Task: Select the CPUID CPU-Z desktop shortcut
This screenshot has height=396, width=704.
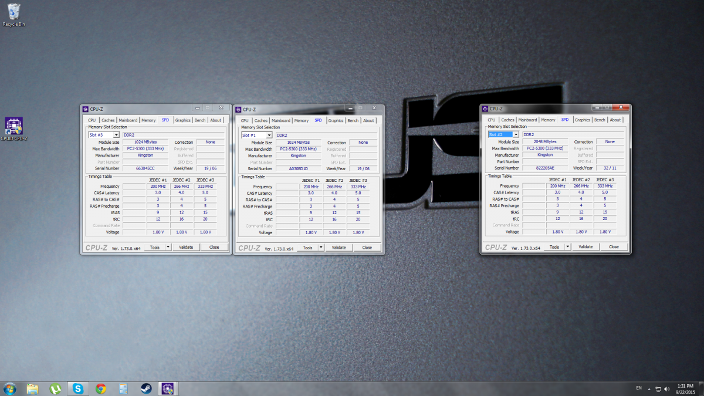Action: [x=13, y=129]
